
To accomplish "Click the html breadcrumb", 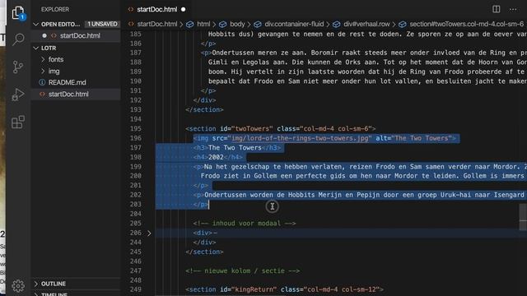I will 203,24.
